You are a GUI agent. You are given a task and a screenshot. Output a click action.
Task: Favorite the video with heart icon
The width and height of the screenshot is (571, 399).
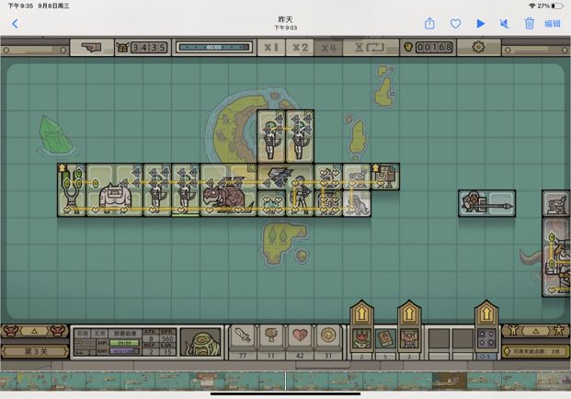455,24
